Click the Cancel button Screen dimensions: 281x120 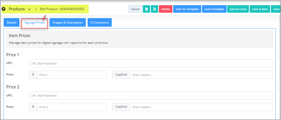(135, 9)
